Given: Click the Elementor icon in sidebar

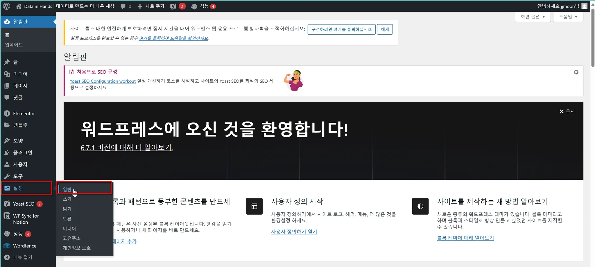Looking at the screenshot, I should coord(7,113).
